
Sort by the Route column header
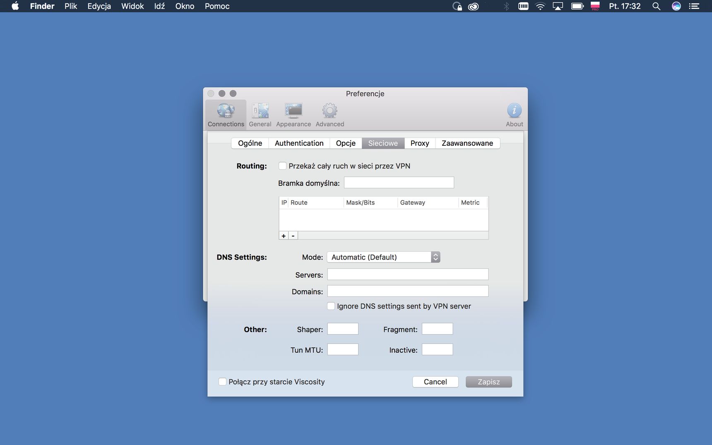[315, 202]
